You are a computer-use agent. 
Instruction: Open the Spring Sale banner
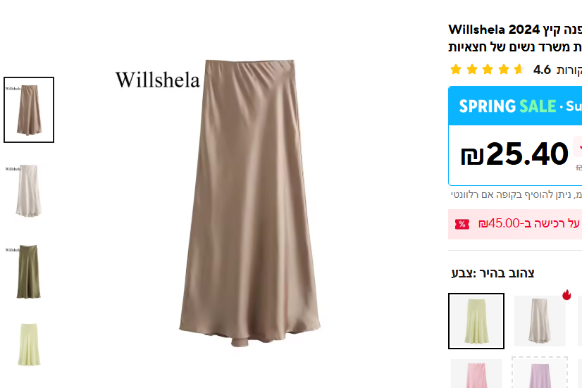click(515, 106)
